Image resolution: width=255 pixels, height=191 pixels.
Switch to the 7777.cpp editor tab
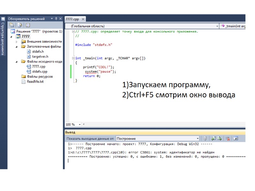pos(72,19)
